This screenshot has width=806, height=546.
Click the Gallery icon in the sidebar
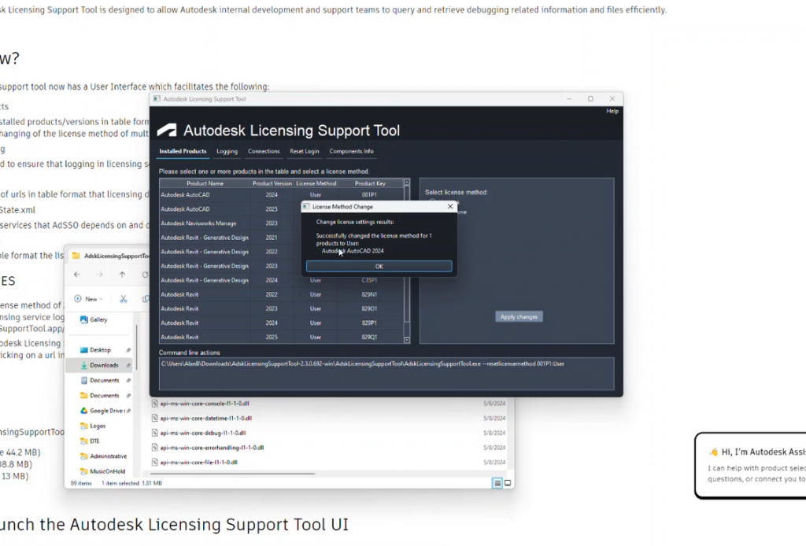[x=83, y=320]
